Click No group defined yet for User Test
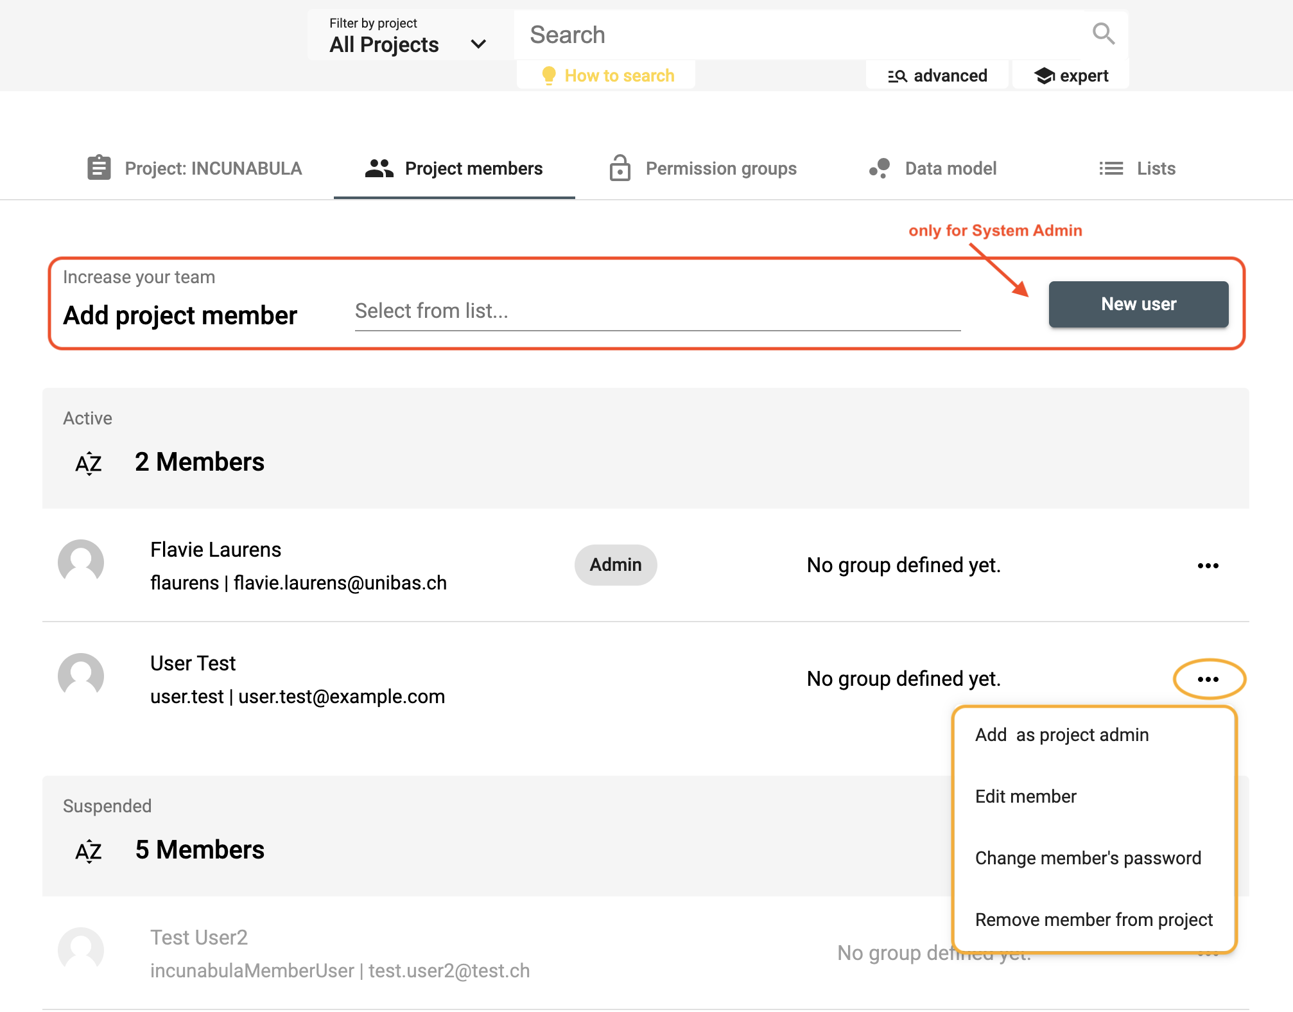Image resolution: width=1293 pixels, height=1012 pixels. point(903,679)
